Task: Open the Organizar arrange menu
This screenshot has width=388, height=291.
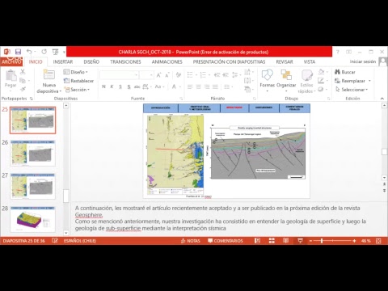Action: [x=286, y=81]
